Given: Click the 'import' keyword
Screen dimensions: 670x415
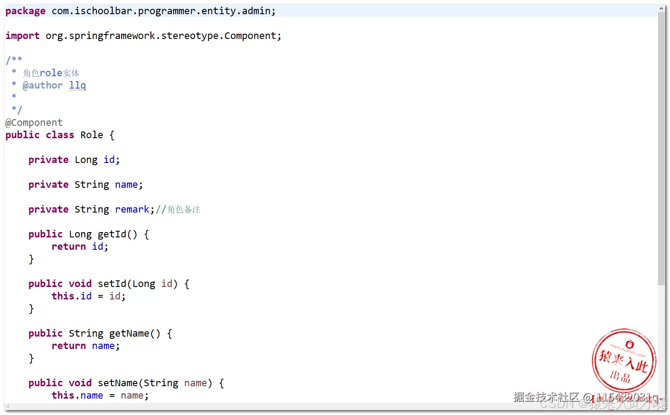Looking at the screenshot, I should 22,36.
